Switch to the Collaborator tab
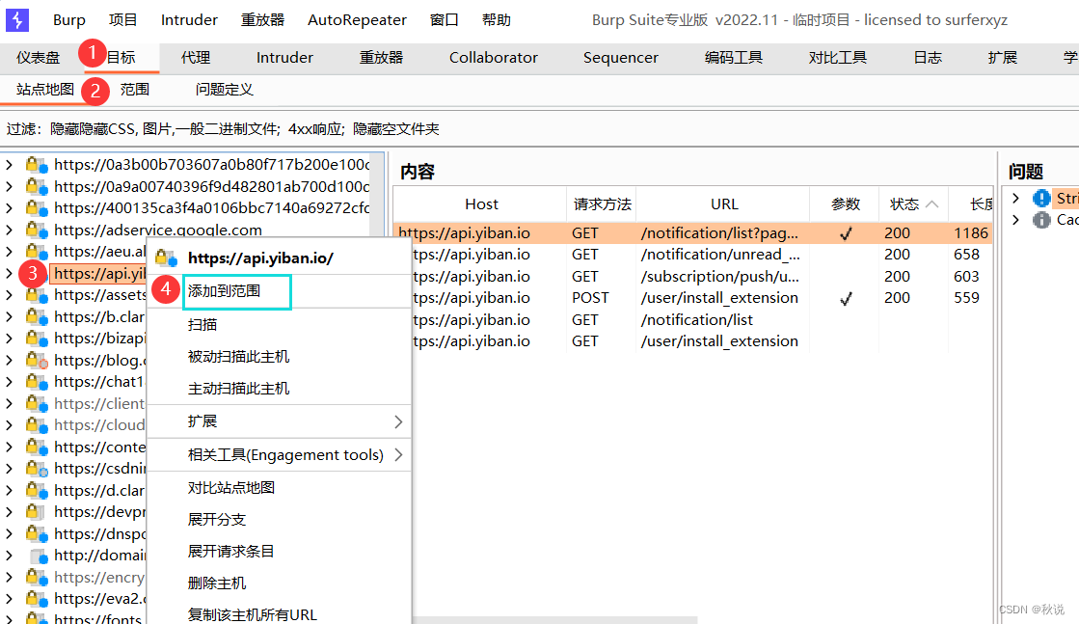 coord(494,58)
